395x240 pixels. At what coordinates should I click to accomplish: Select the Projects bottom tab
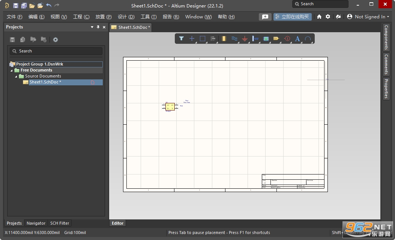tap(14, 223)
